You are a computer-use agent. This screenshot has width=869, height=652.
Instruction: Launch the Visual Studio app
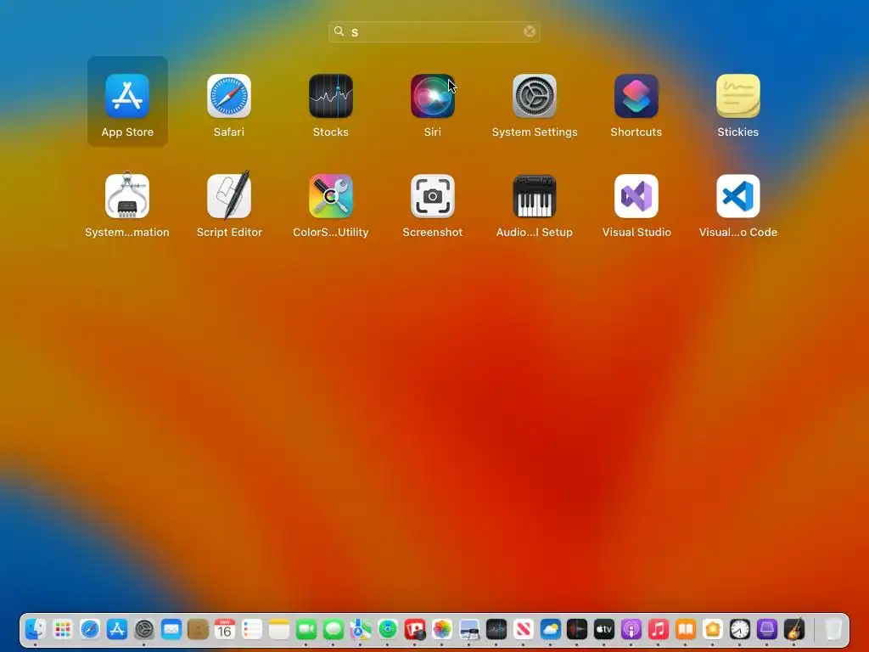coord(636,196)
